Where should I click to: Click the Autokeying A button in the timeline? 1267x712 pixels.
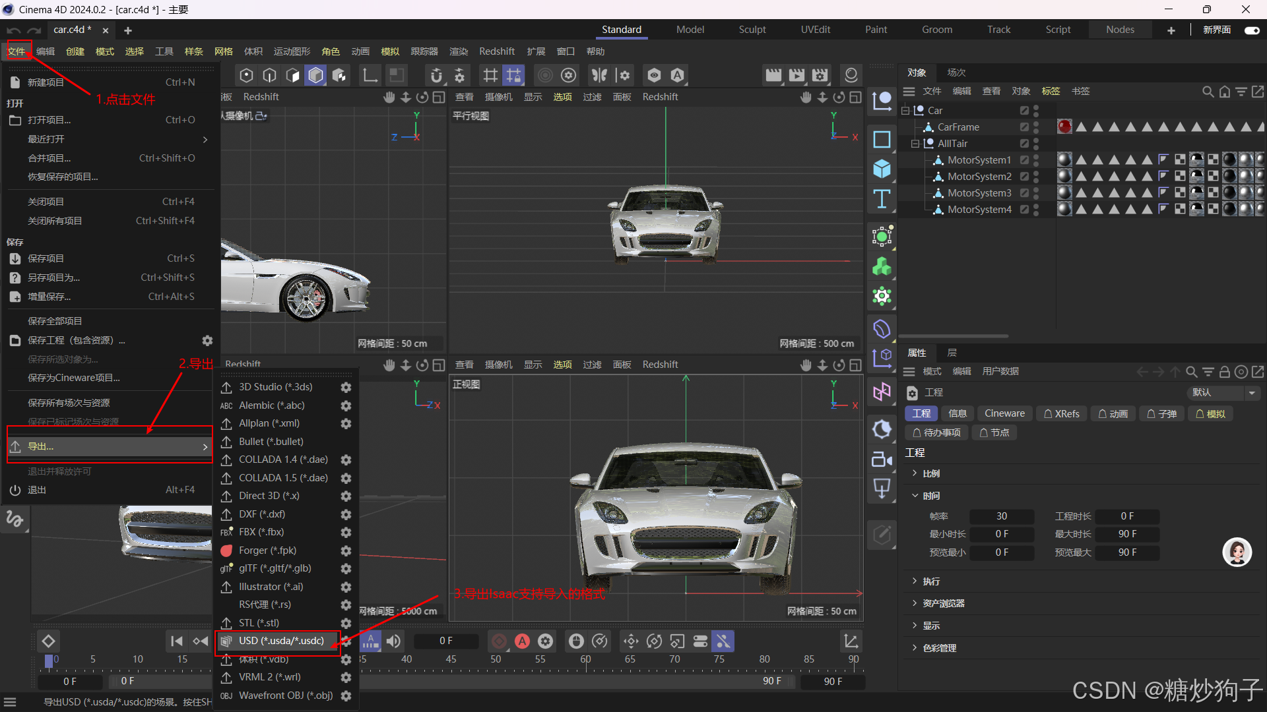[522, 641]
